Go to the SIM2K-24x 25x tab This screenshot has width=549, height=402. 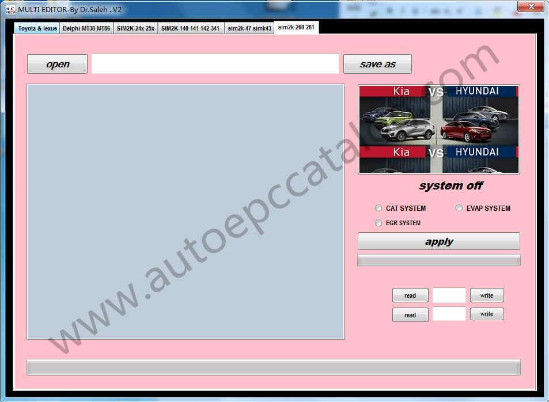135,28
